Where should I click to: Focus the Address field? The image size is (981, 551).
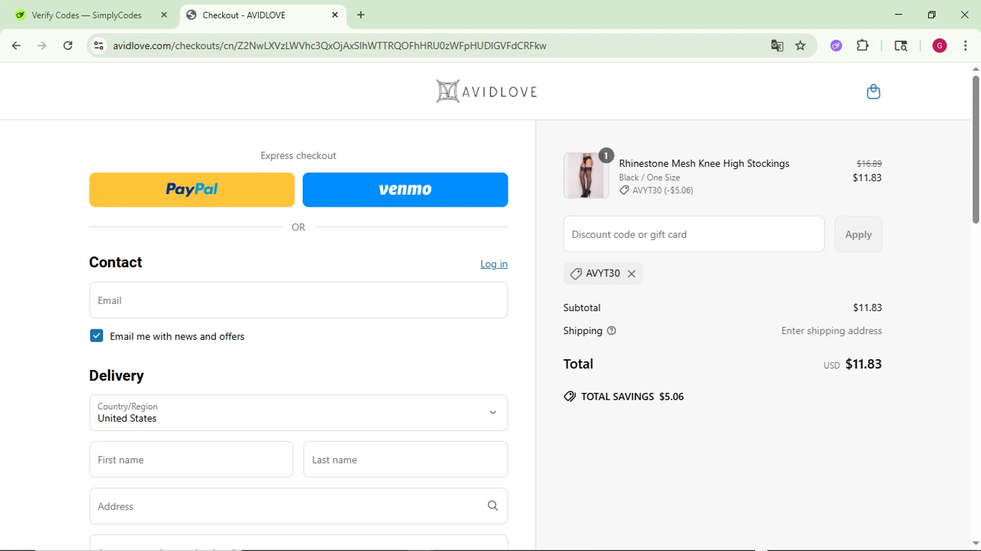pyautogui.click(x=298, y=506)
